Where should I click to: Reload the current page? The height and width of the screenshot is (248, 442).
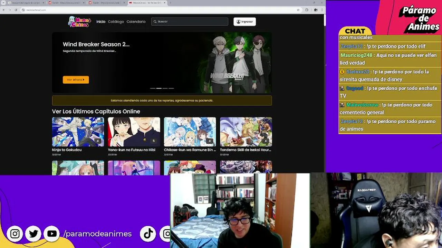point(16,10)
